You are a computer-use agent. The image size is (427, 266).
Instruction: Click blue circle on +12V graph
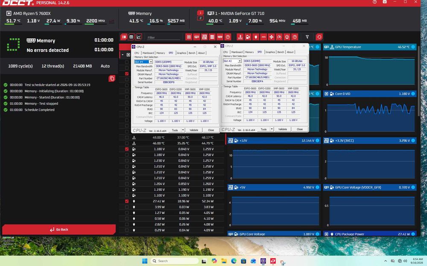pyautogui.click(x=317, y=141)
